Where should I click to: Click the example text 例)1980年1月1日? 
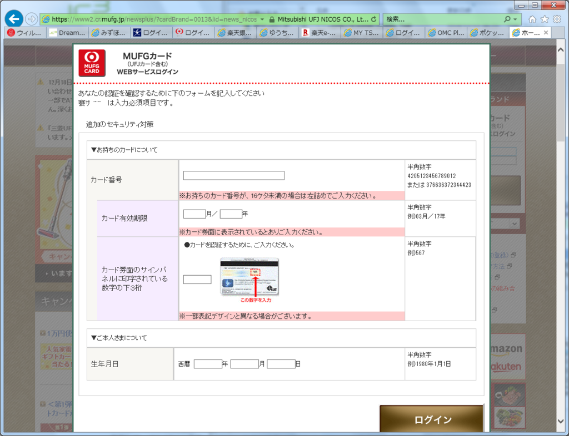(x=430, y=364)
